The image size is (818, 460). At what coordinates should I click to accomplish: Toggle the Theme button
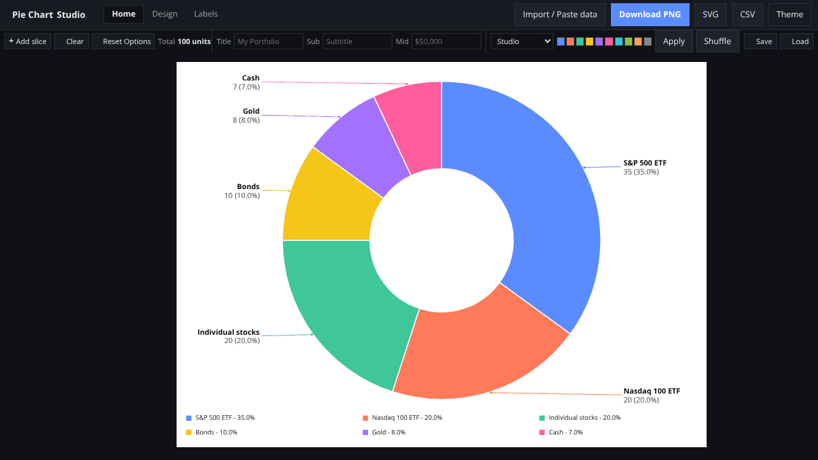[790, 15]
